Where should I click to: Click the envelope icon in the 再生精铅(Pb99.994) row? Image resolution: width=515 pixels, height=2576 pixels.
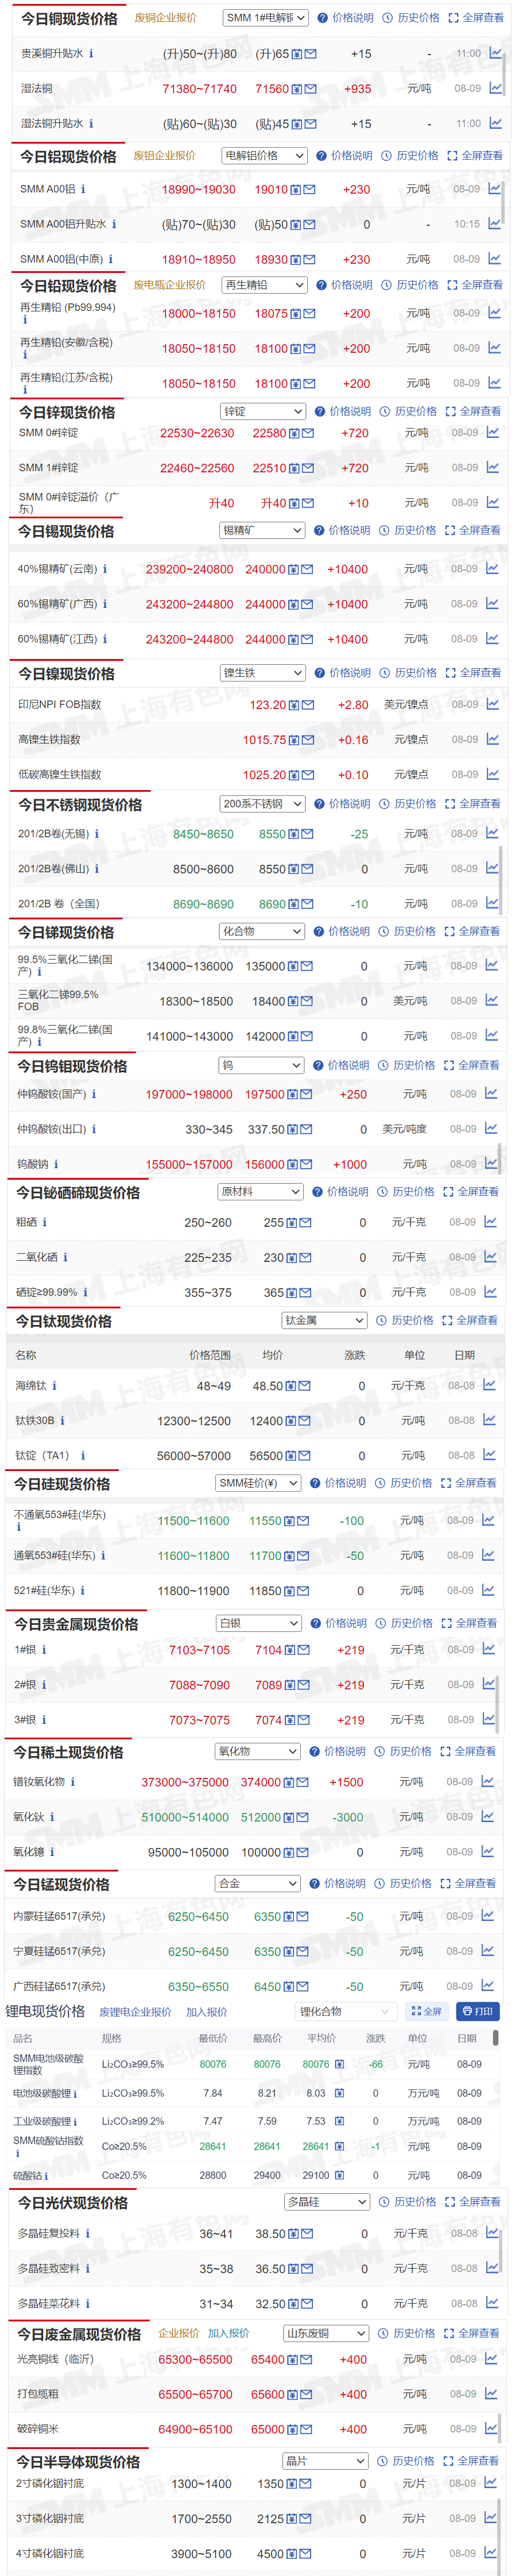tap(309, 314)
